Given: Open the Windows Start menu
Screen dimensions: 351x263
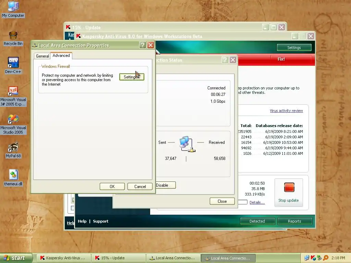Looking at the screenshot, I should coord(16,258).
